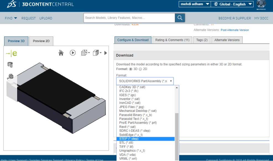Click the Post Alternate Version link

235,30
